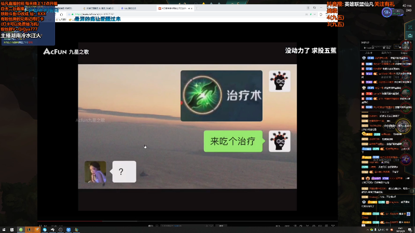The height and width of the screenshot is (233, 415).
Task: Show hidden system tray icons
Action: 368,230
